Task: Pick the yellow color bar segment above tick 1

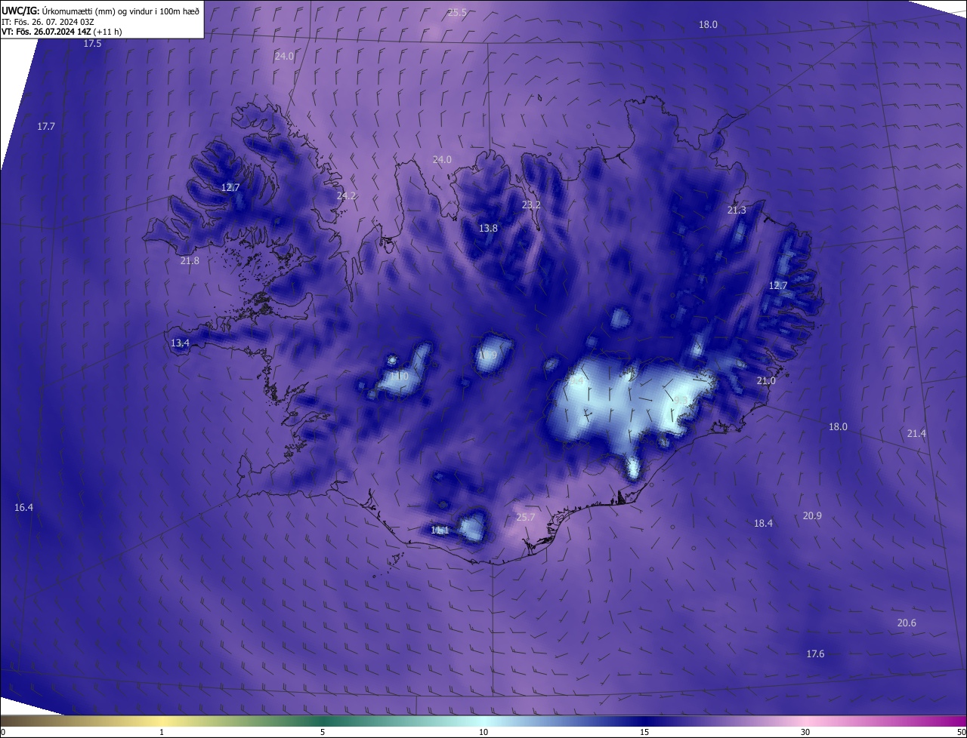Action: tap(162, 721)
